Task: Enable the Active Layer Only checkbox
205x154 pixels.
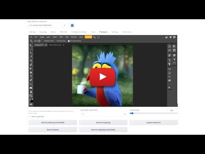Action: [29, 116]
